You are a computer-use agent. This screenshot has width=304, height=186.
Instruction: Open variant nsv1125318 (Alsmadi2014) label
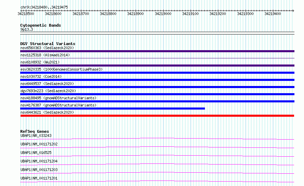coord(45,55)
